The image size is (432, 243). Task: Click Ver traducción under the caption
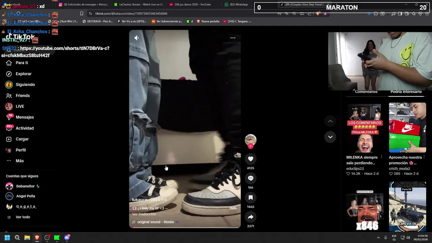coord(144,214)
